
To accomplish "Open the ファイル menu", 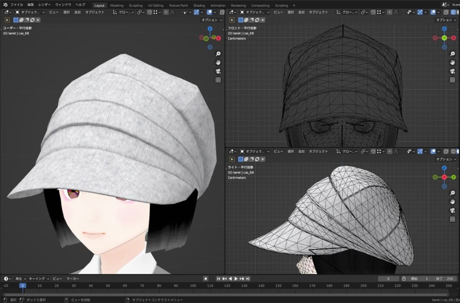I will [17, 5].
